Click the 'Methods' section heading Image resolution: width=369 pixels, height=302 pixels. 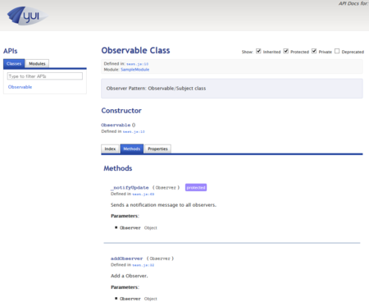click(x=118, y=168)
